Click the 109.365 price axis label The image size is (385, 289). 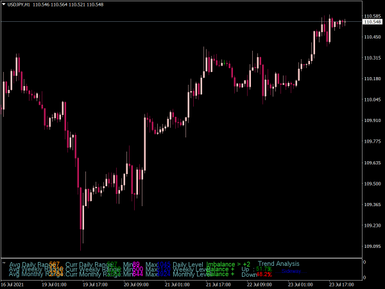tap(372, 204)
